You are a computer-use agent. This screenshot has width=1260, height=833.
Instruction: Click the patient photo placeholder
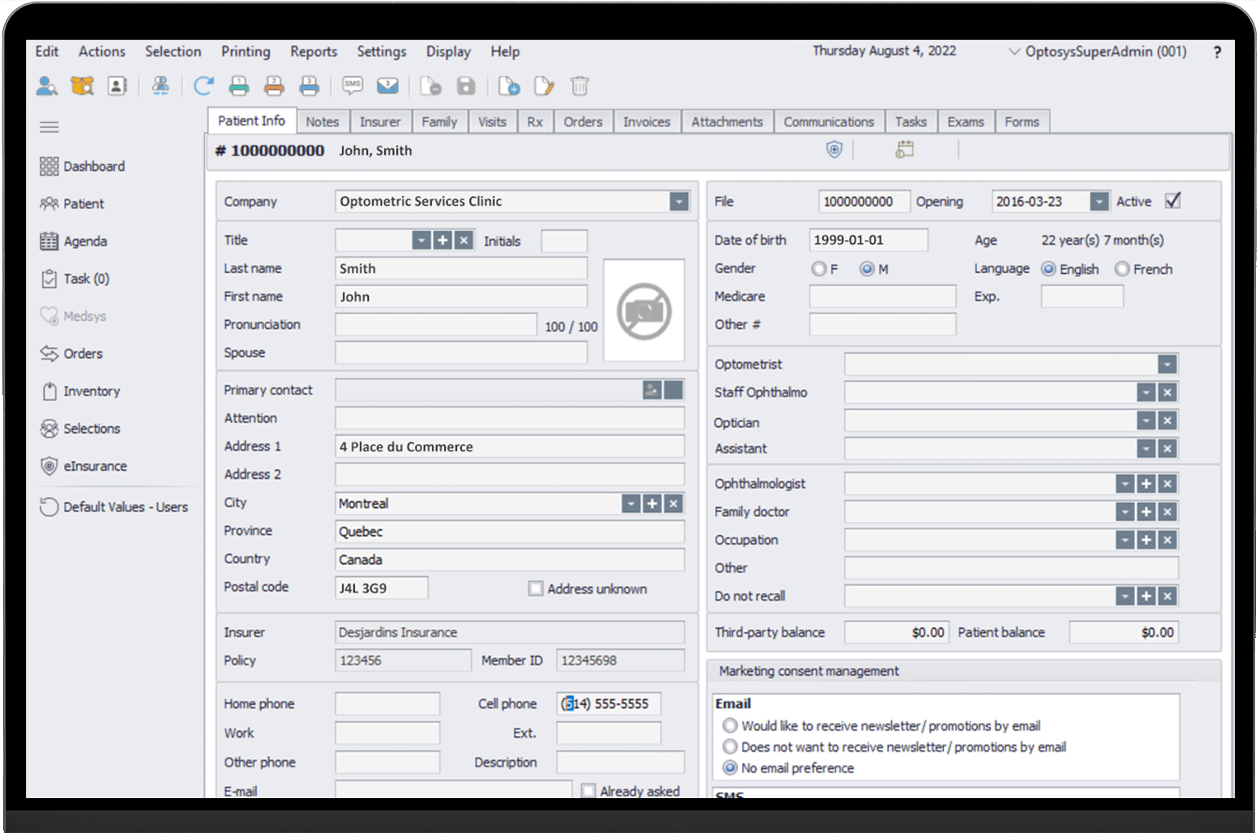coord(644,310)
